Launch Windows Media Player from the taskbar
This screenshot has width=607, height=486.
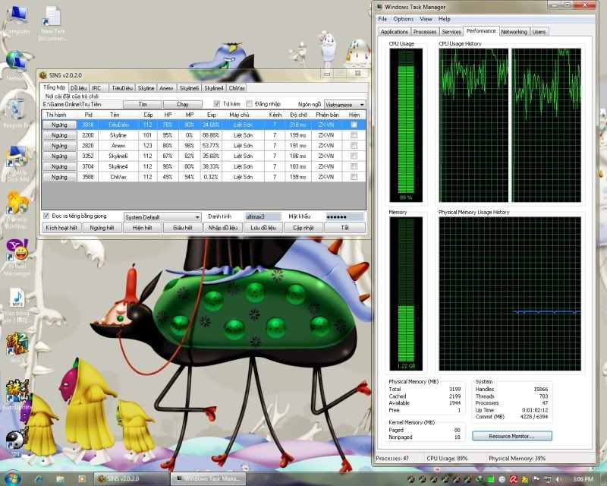point(82,479)
